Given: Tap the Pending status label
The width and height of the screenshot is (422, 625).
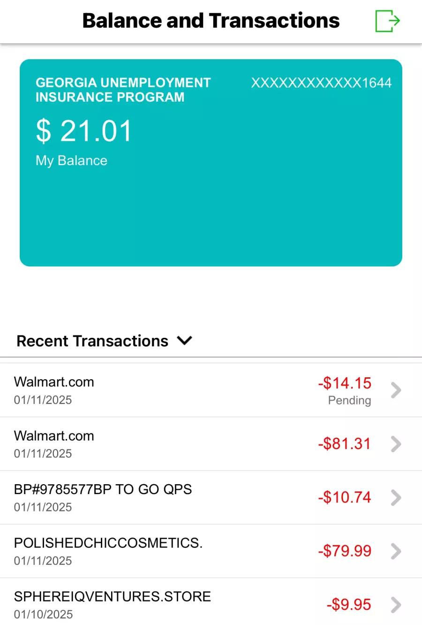Looking at the screenshot, I should click(x=350, y=400).
